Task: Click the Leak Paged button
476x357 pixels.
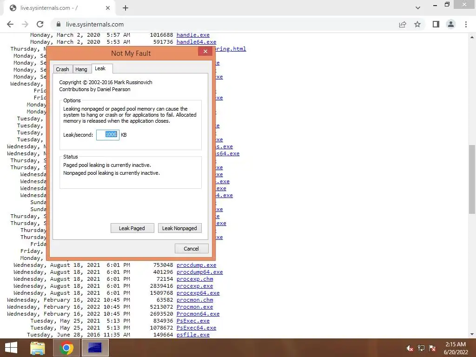Action: click(x=132, y=228)
